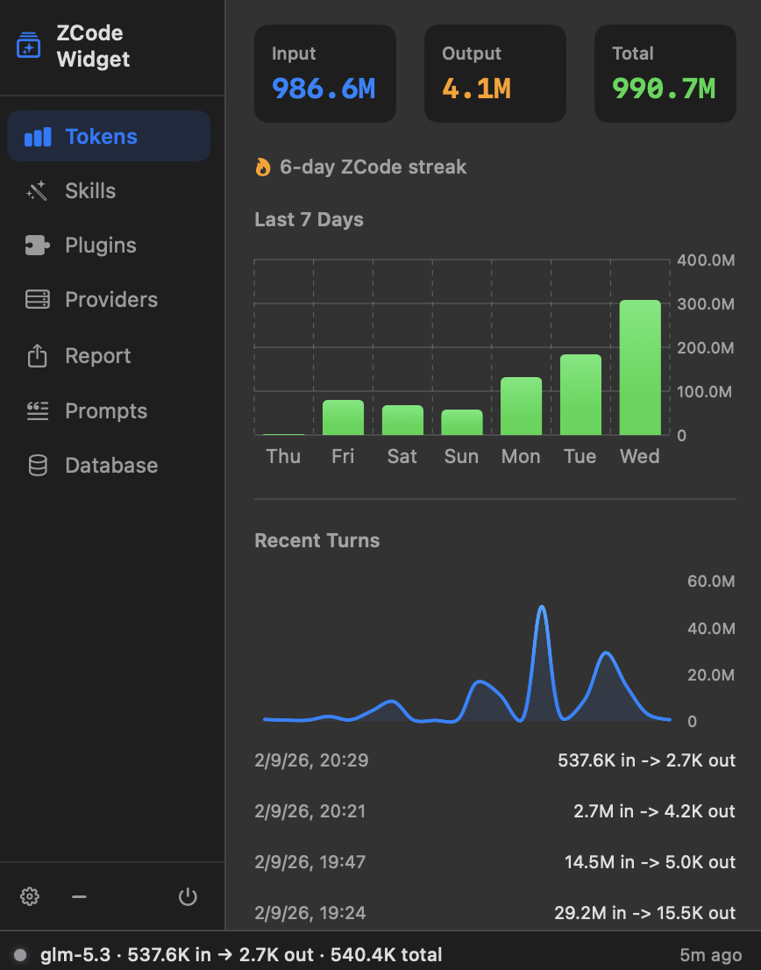Click the Providers server icon
761x970 pixels.
tap(37, 299)
